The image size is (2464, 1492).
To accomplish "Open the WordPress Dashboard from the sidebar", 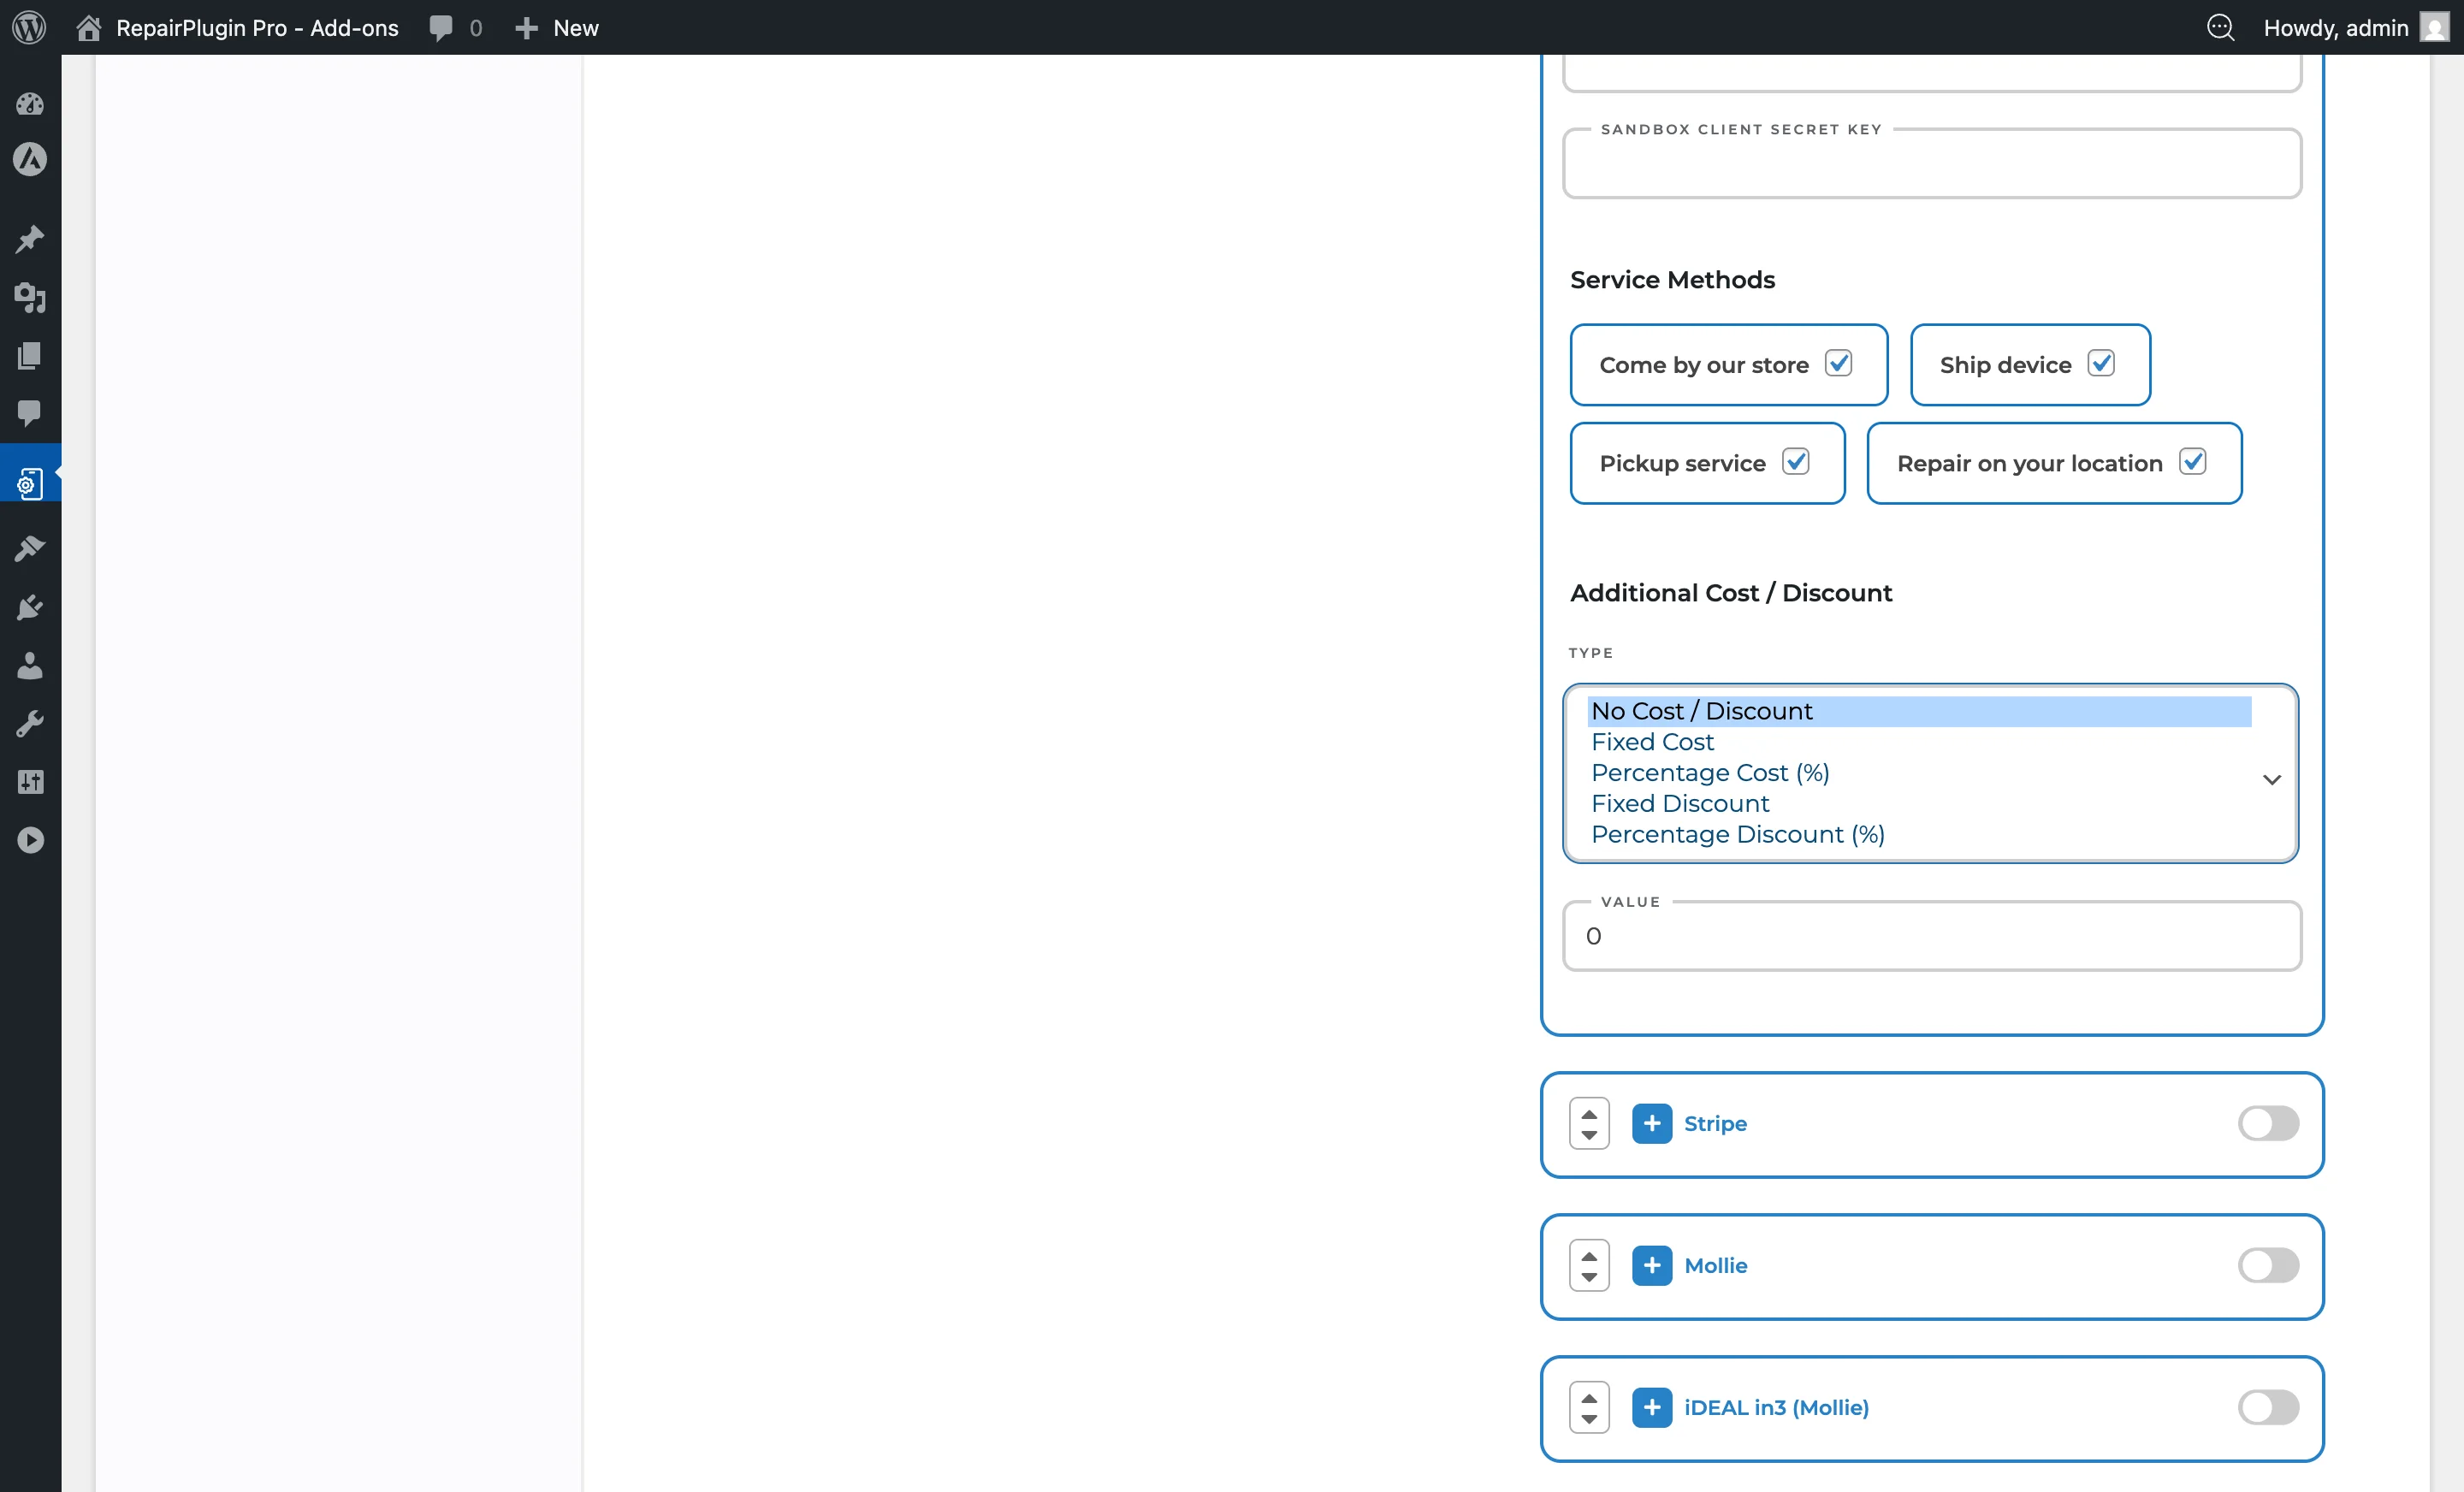I will point(29,104).
